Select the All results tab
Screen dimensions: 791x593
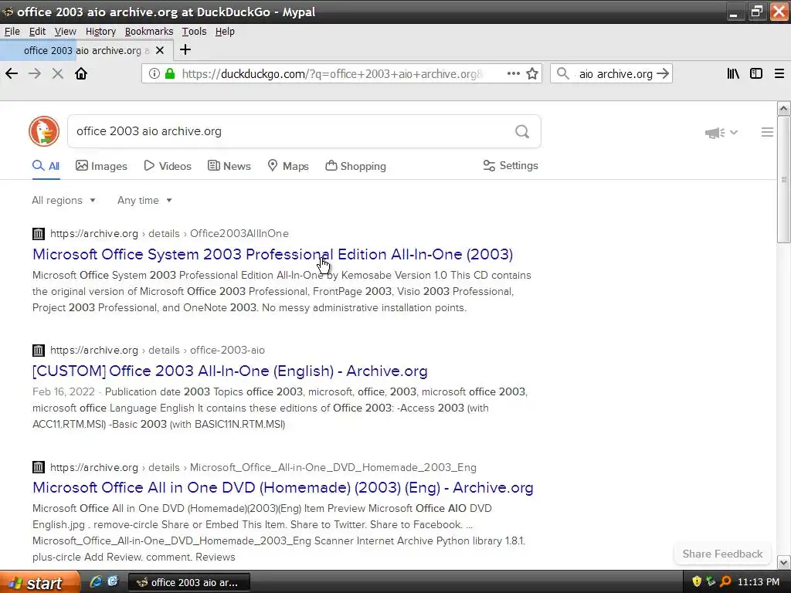click(x=46, y=166)
